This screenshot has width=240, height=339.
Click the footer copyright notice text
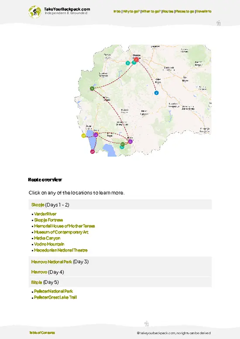point(174,333)
